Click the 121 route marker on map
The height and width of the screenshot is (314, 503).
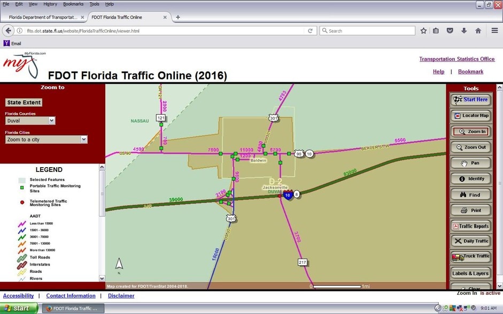click(161, 117)
